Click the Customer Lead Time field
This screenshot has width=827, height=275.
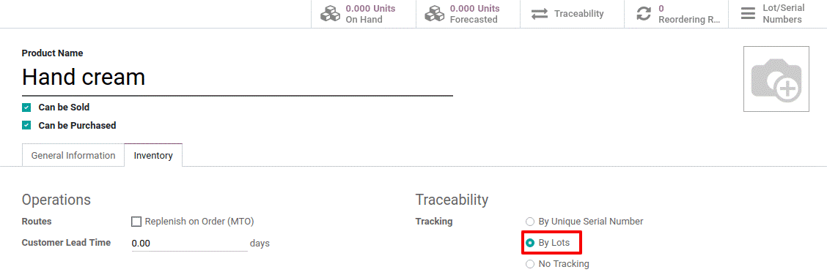click(x=189, y=244)
